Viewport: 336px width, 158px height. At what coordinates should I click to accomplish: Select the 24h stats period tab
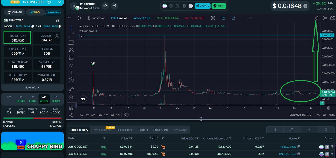44,99
